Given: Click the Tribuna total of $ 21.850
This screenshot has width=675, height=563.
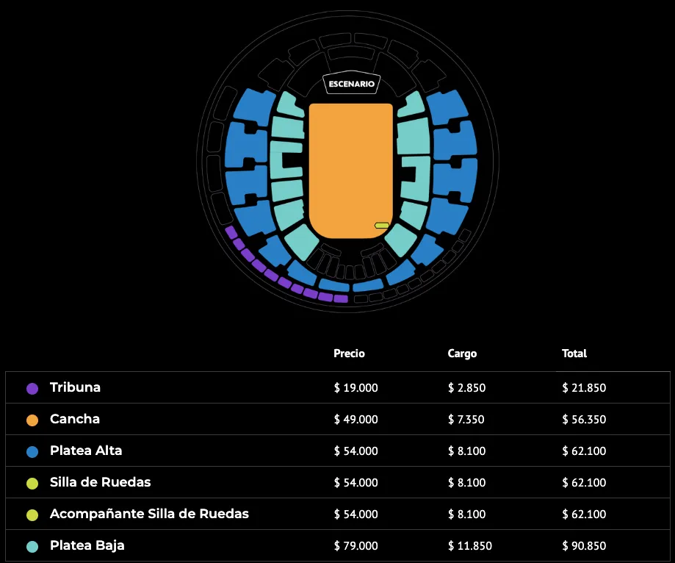Looking at the screenshot, I should (584, 388).
